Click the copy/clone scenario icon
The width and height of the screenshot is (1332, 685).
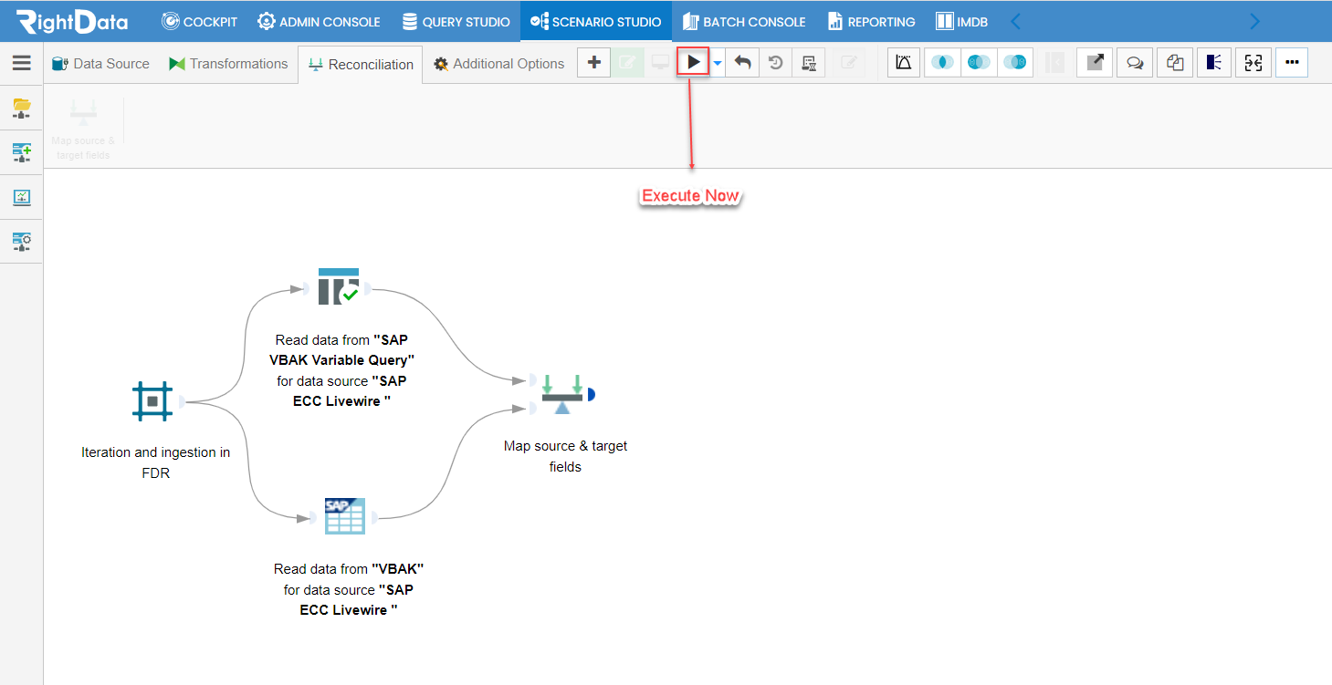[x=1175, y=63]
